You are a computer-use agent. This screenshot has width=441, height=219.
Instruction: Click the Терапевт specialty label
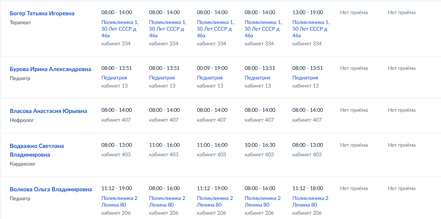click(x=20, y=23)
